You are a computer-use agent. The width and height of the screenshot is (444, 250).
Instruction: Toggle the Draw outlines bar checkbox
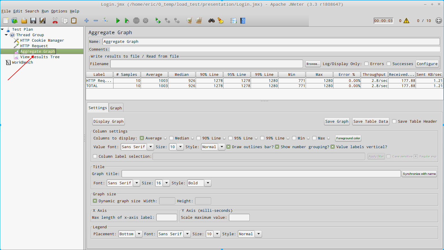click(228, 147)
